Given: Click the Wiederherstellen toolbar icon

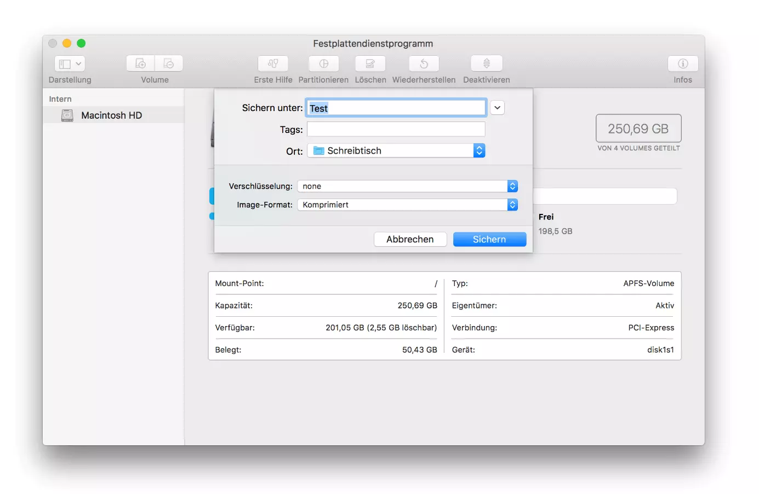Looking at the screenshot, I should (424, 64).
